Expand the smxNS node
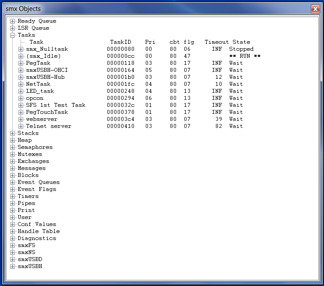The image size is (324, 286). (x=12, y=252)
